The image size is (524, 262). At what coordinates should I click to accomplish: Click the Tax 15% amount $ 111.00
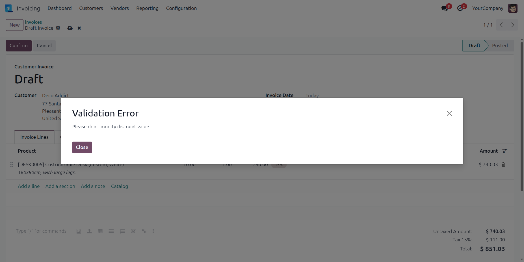[x=495, y=240]
